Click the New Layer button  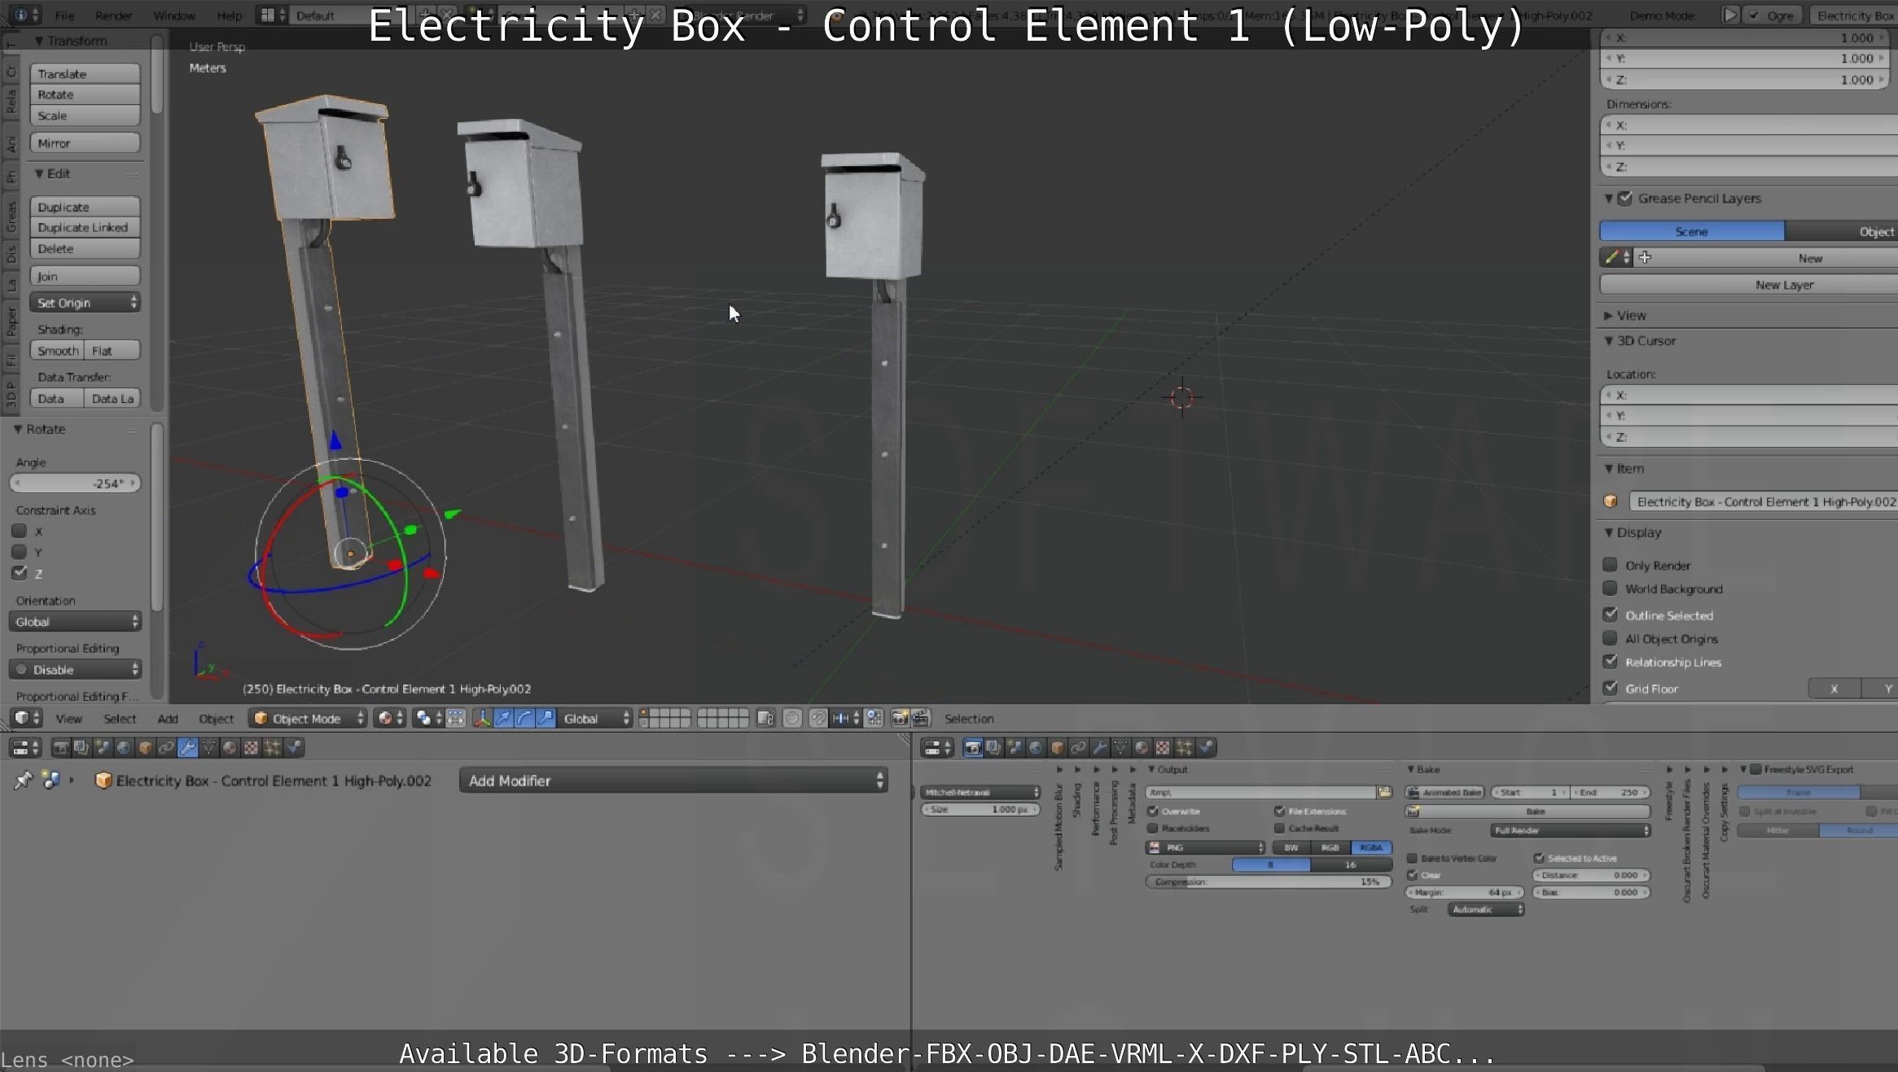(1751, 285)
